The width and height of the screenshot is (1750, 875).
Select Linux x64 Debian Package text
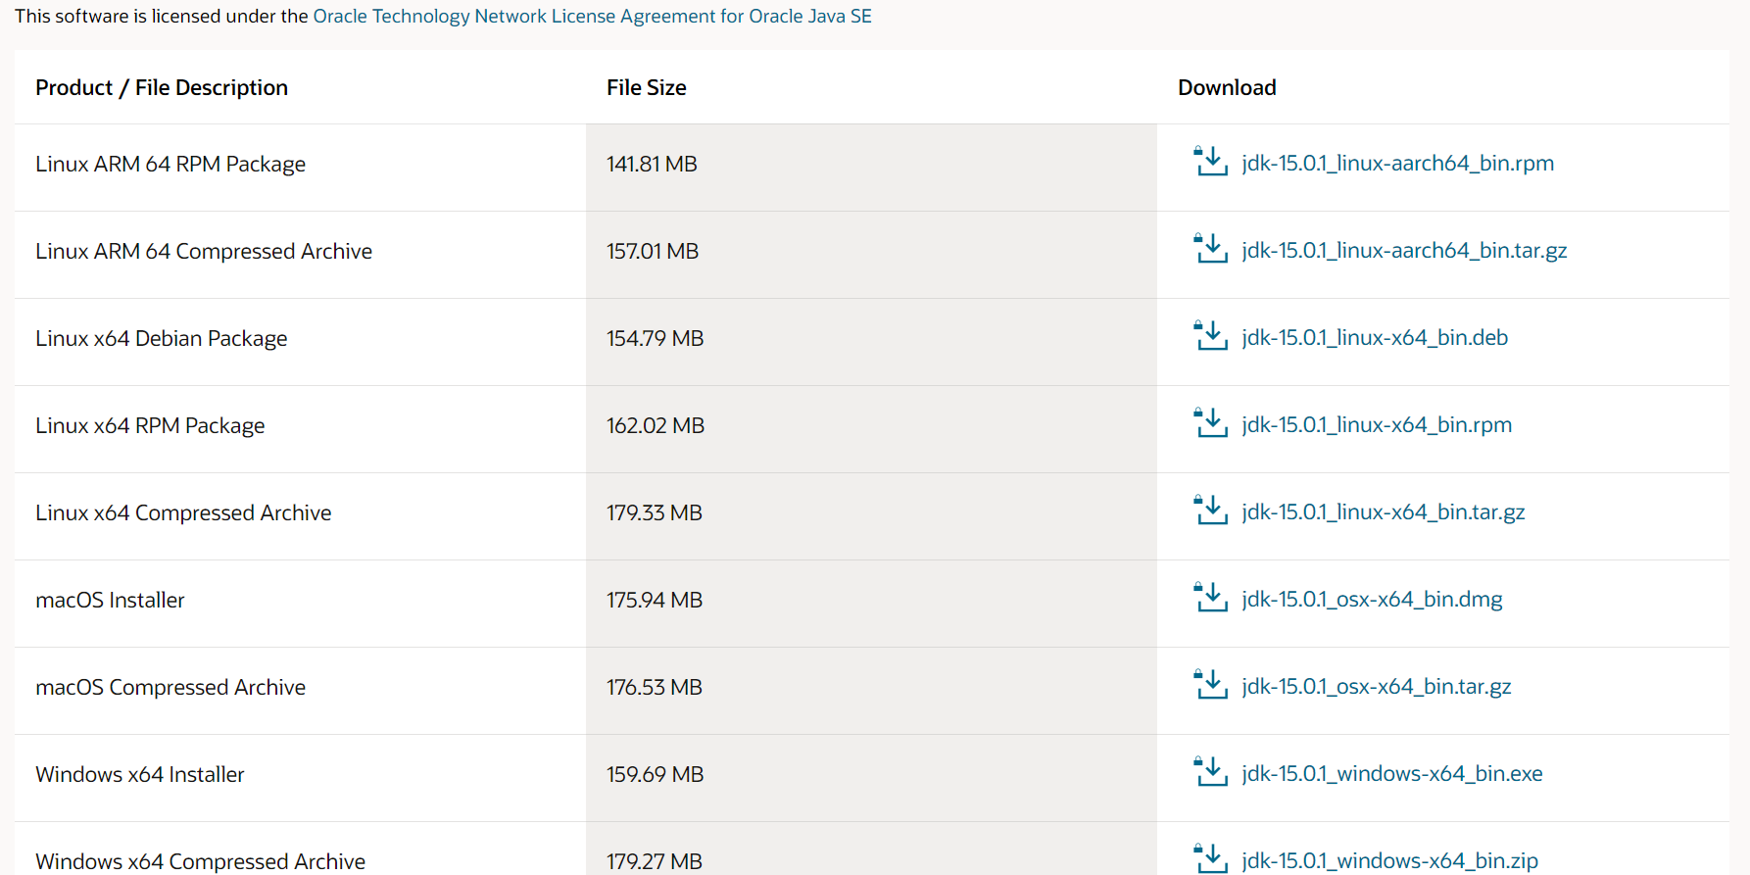[x=162, y=339]
